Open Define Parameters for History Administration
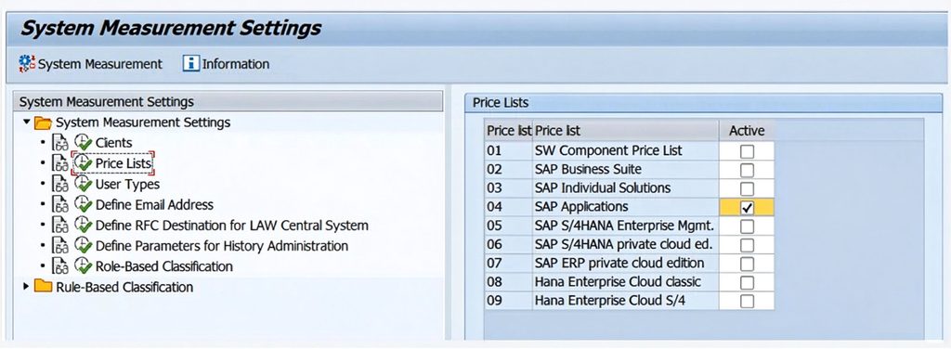This screenshot has height=349, width=951. pos(222,246)
